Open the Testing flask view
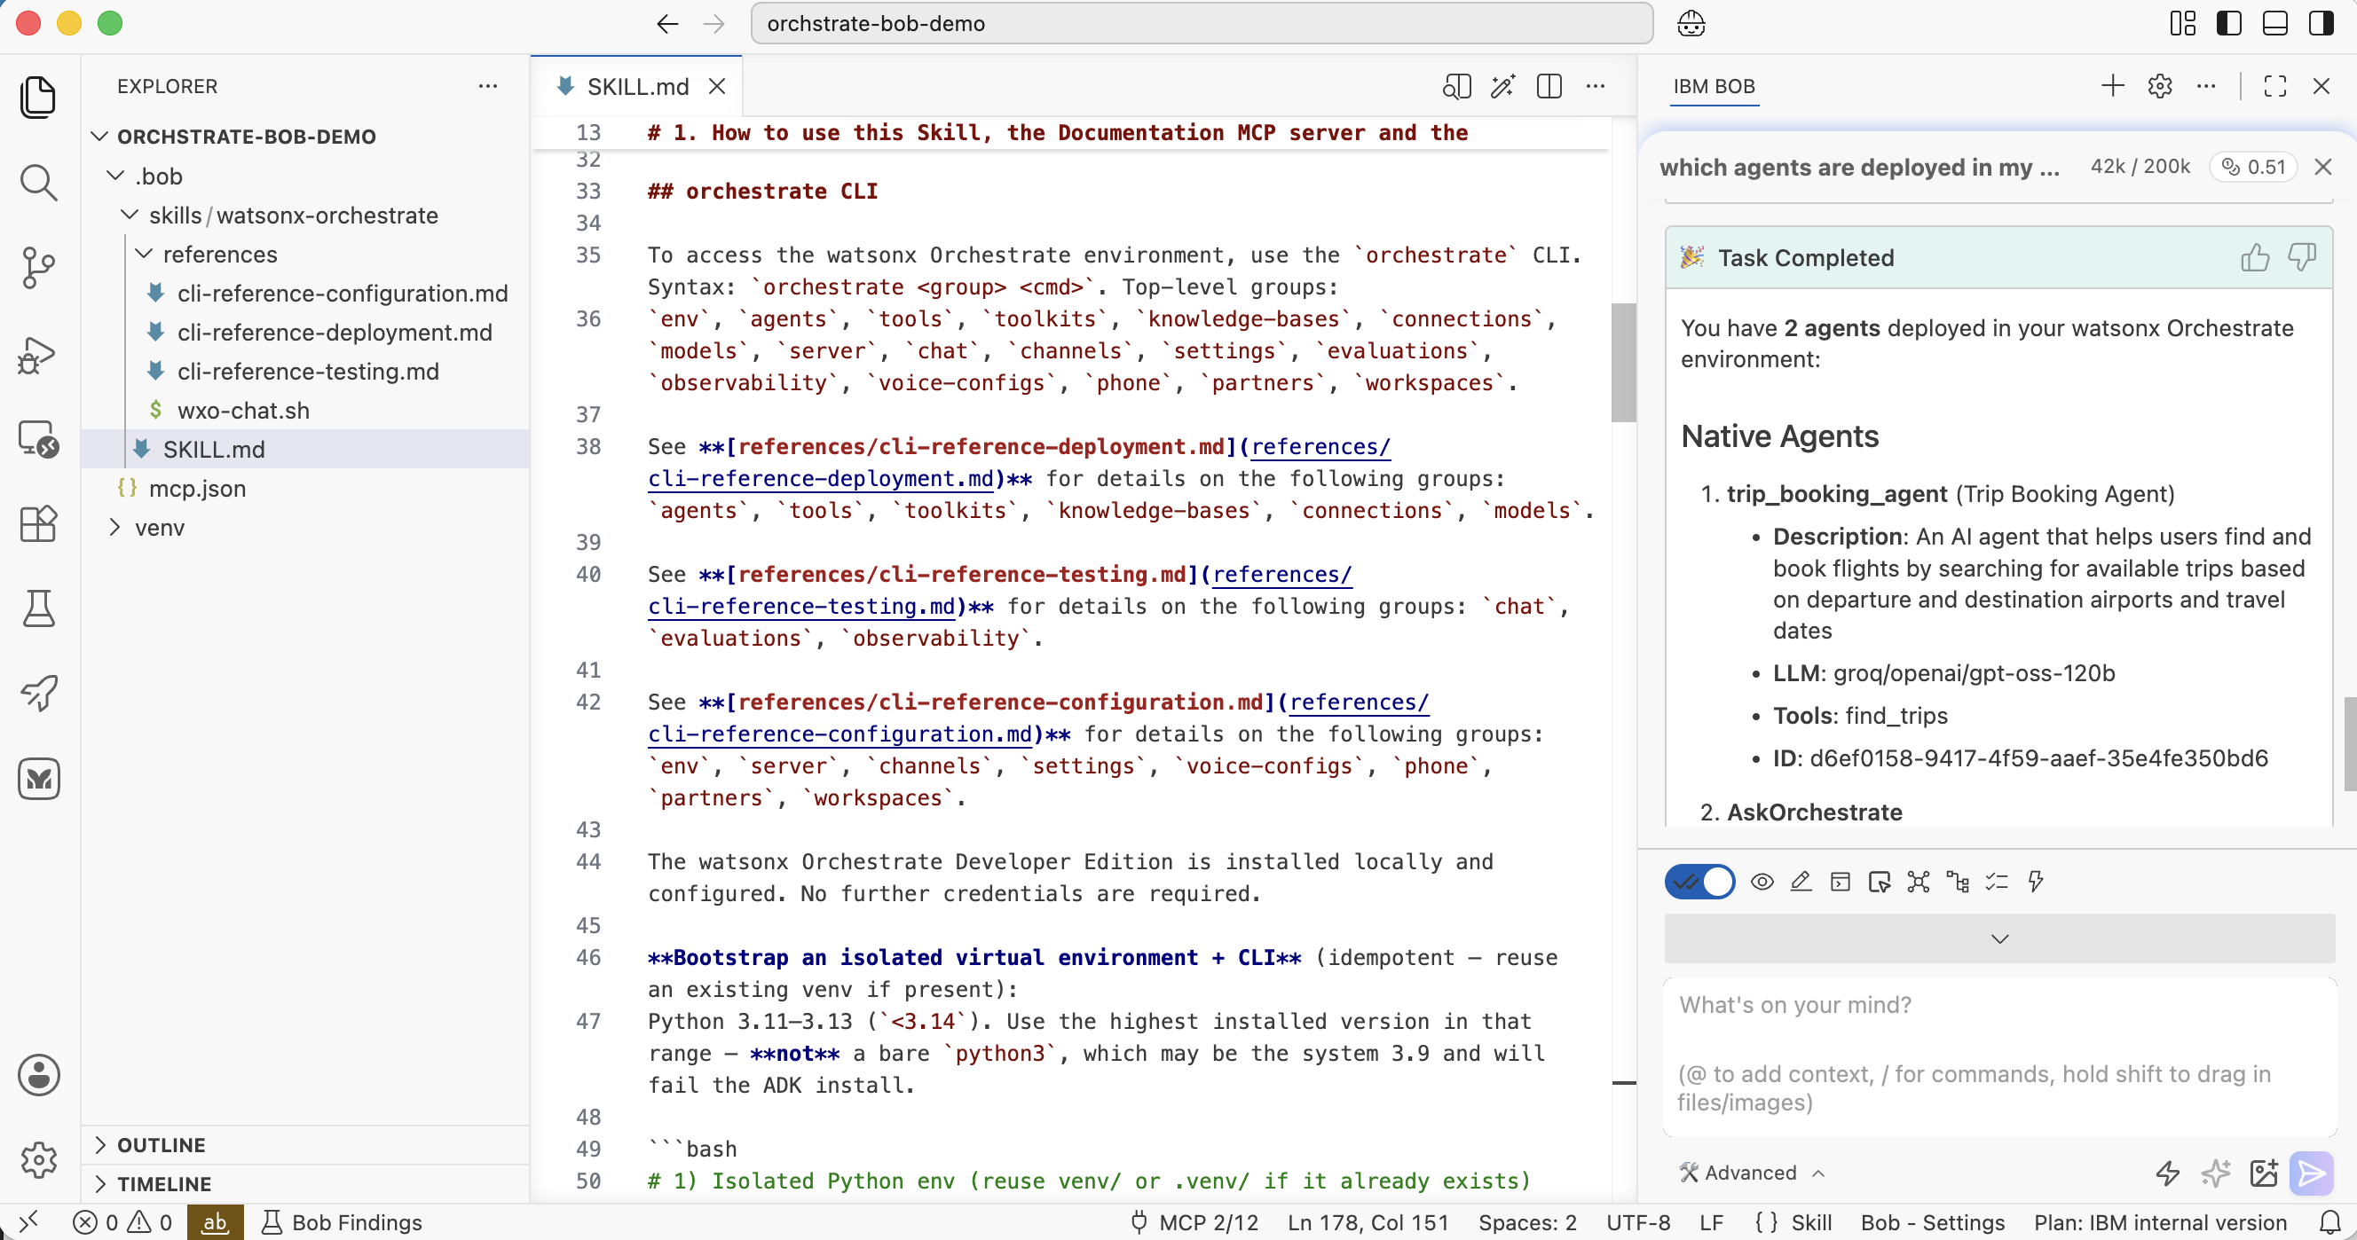Viewport: 2357px width, 1240px height. pyautogui.click(x=38, y=608)
